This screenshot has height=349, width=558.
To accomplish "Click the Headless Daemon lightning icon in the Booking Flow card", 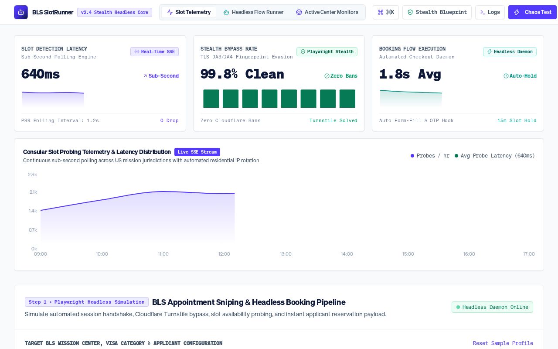I will [490, 51].
